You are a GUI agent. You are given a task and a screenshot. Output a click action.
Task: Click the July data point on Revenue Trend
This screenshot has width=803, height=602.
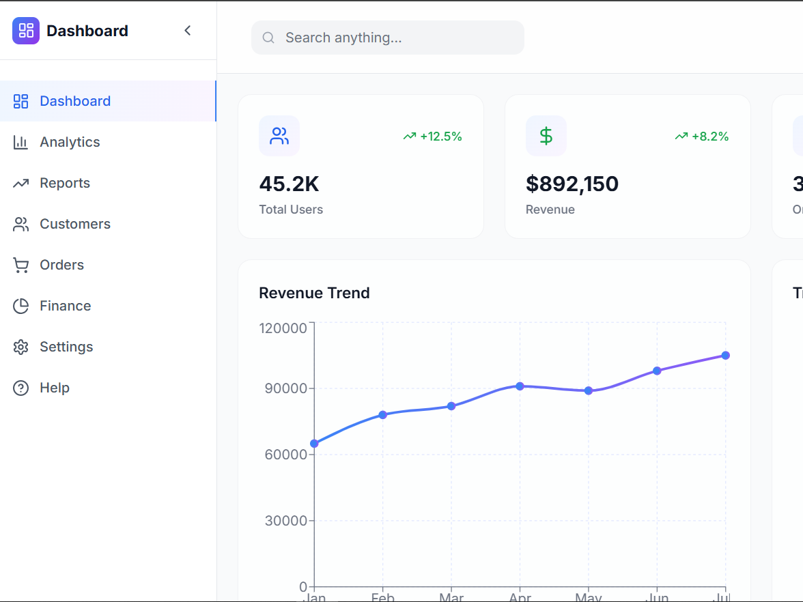point(725,355)
